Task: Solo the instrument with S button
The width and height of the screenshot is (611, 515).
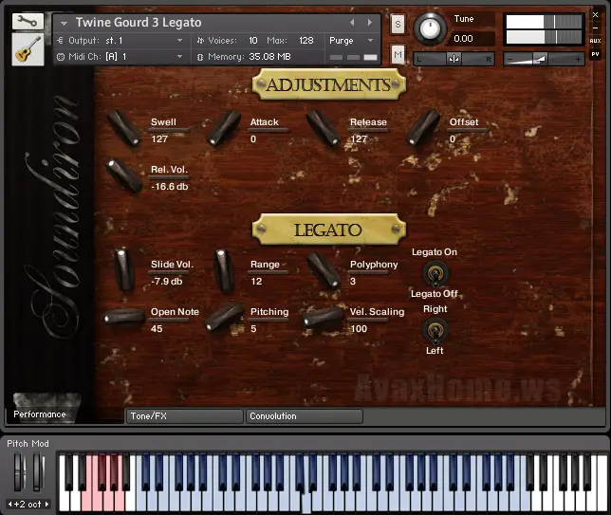Action: point(398,24)
